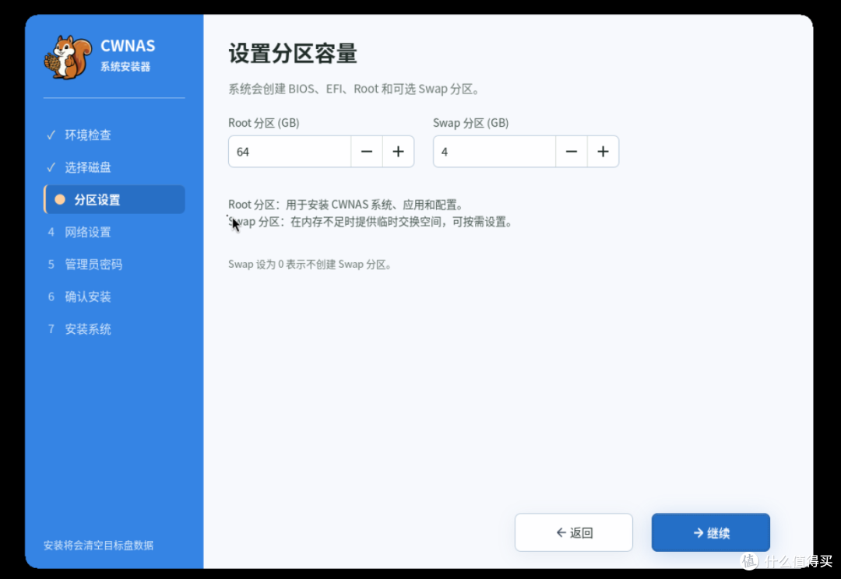Click the checkmark icon beside 环境检查
841x579 pixels.
[x=51, y=135]
